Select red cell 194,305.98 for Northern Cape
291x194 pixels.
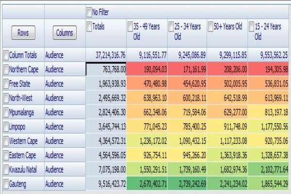click(x=268, y=69)
